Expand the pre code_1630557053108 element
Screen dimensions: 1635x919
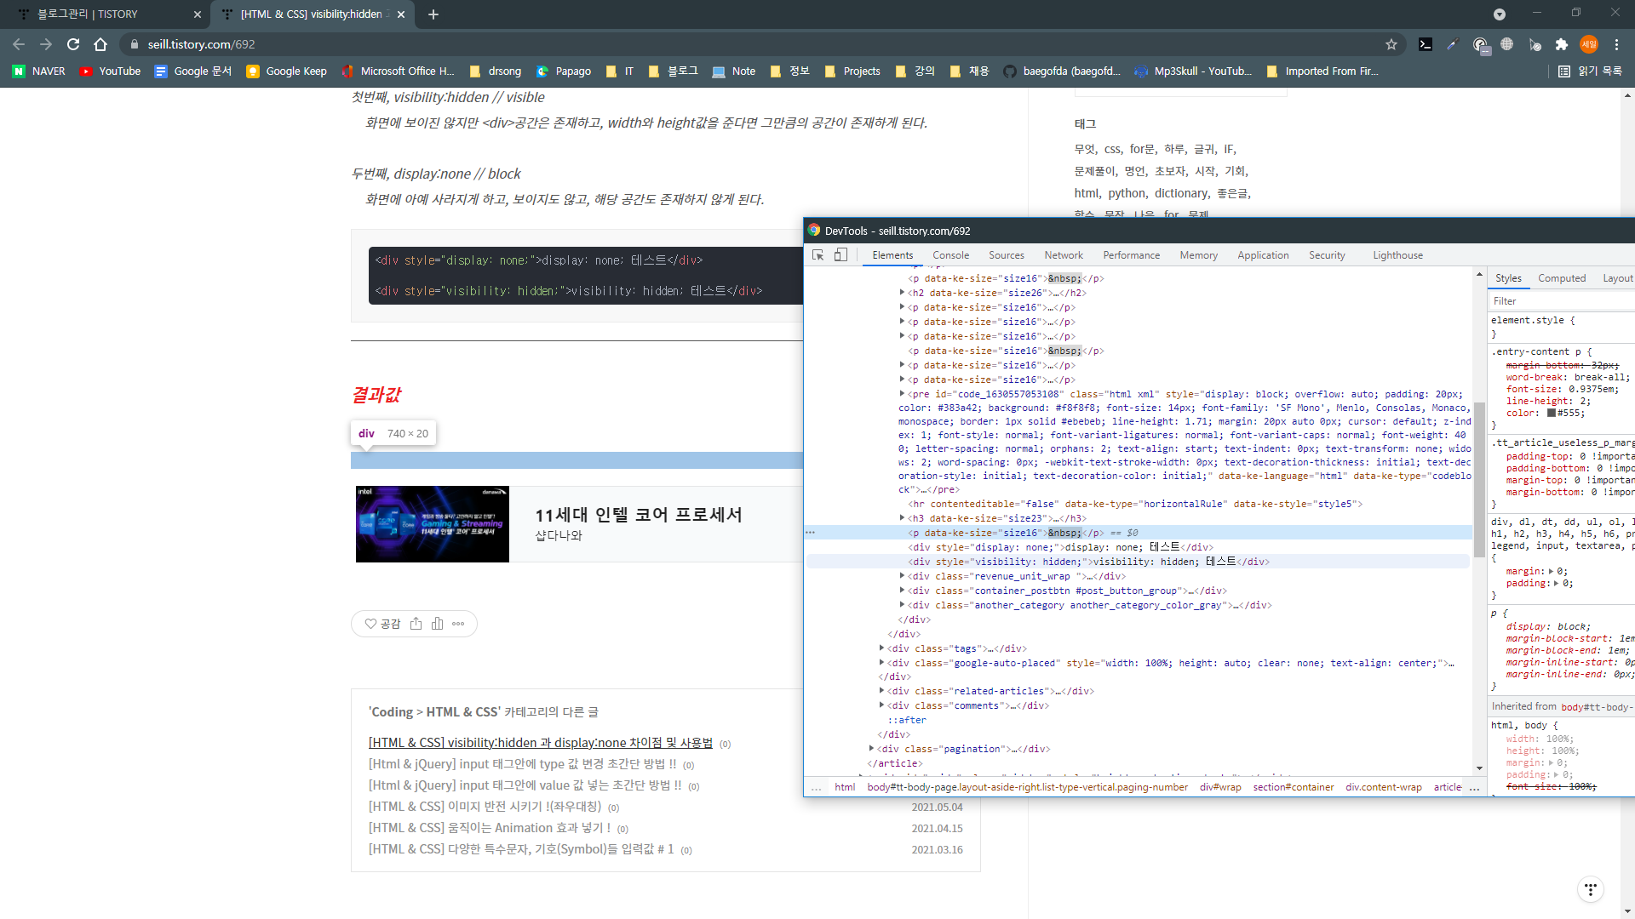click(x=902, y=394)
